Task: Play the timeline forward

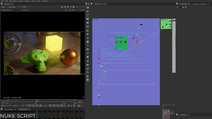Action: (50, 106)
